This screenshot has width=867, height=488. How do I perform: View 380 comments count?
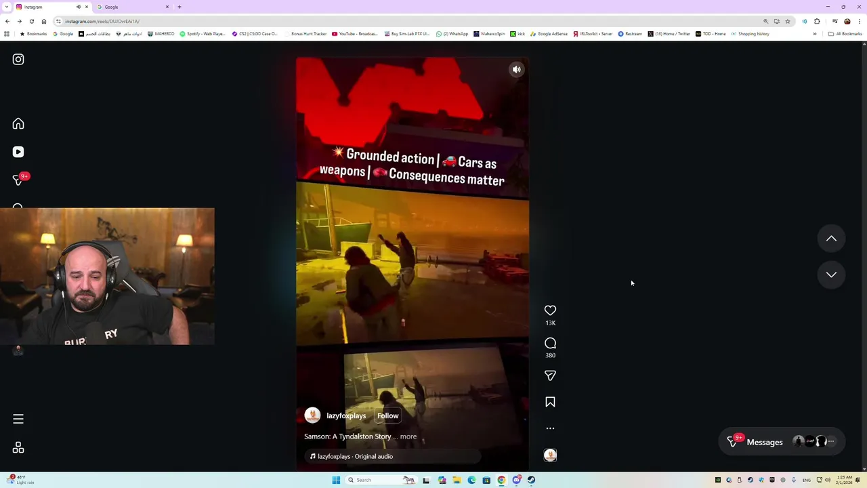(550, 355)
